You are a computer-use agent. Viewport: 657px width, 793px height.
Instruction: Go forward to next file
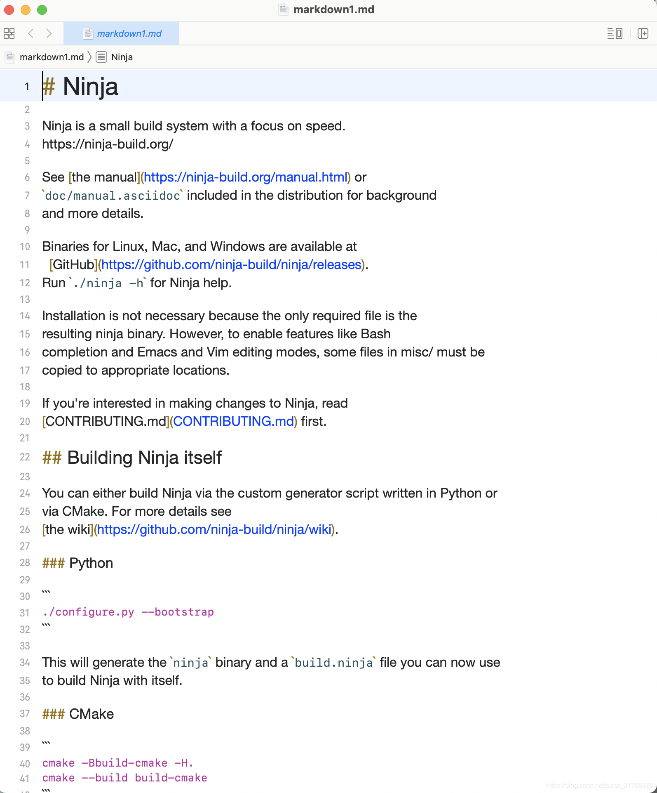click(x=49, y=33)
